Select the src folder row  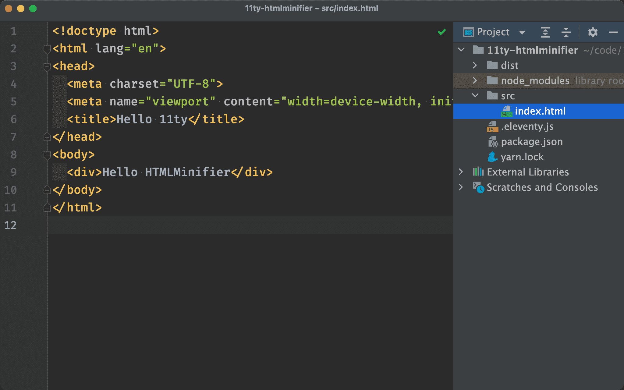538,96
